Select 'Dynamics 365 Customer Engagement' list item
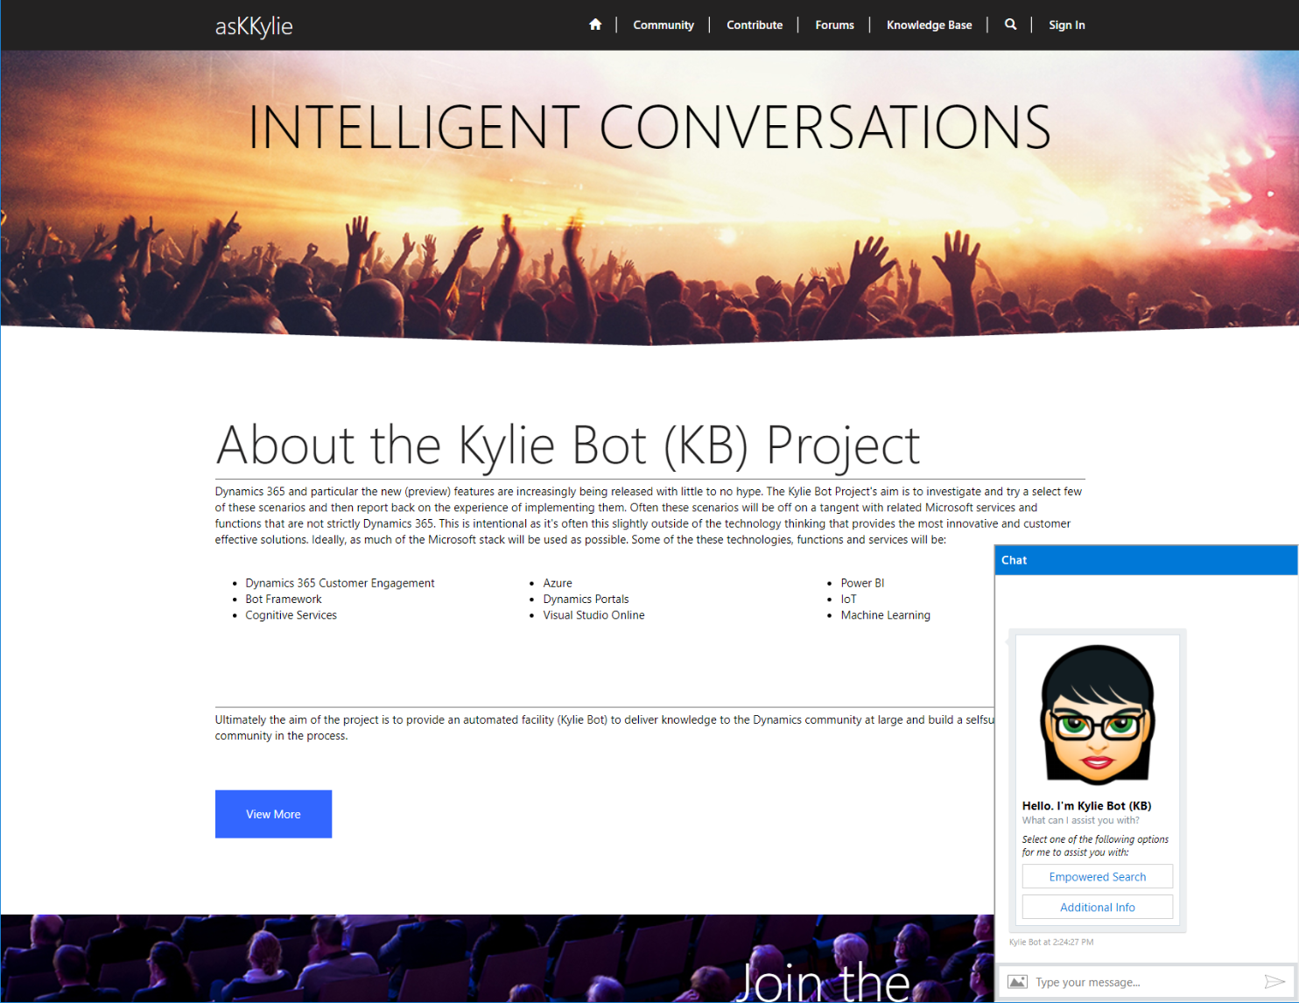 coord(340,583)
